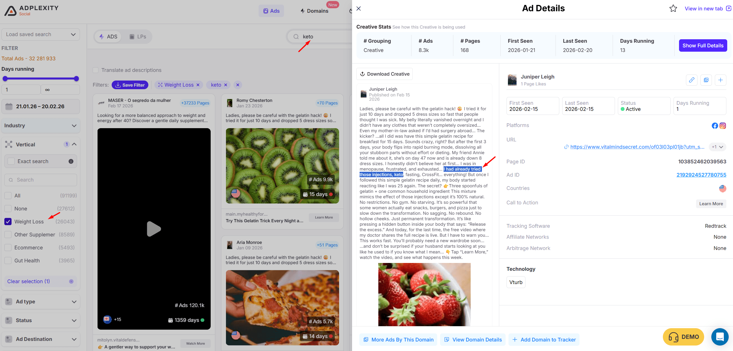
Task: Click the favorite star icon in Ad Details
Action: tap(673, 9)
